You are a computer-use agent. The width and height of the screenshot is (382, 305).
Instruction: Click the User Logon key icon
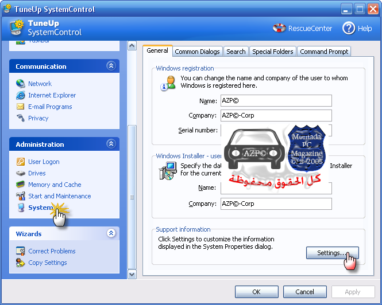pos(21,162)
